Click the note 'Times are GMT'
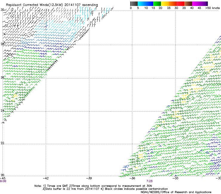The width and height of the screenshot is (221, 194). pyautogui.click(x=58, y=186)
